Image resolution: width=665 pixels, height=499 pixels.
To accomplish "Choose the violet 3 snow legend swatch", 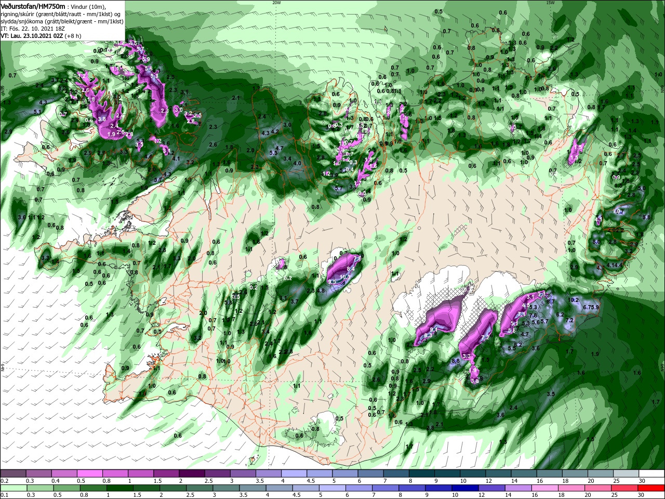I will [243, 474].
